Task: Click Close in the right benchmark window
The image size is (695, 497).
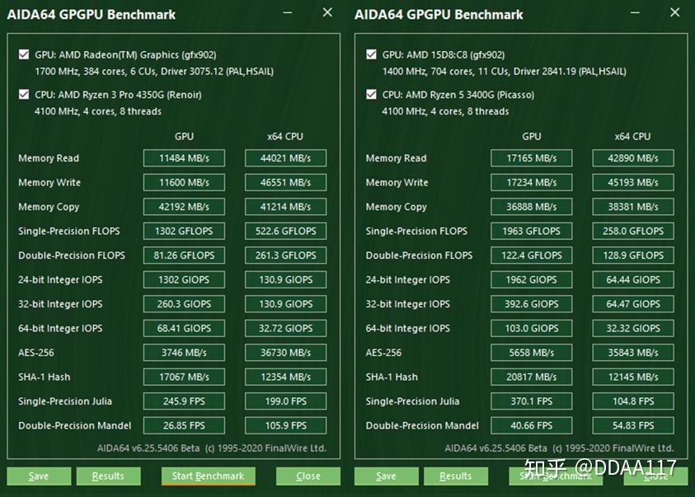Action: [x=655, y=476]
